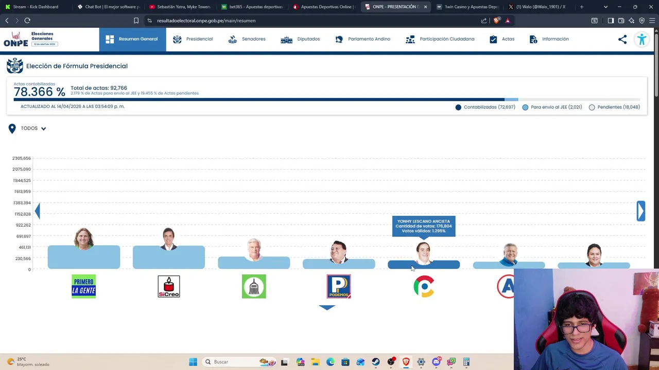Go back in browser history
Screen dimensions: 659x370
tap(7, 21)
